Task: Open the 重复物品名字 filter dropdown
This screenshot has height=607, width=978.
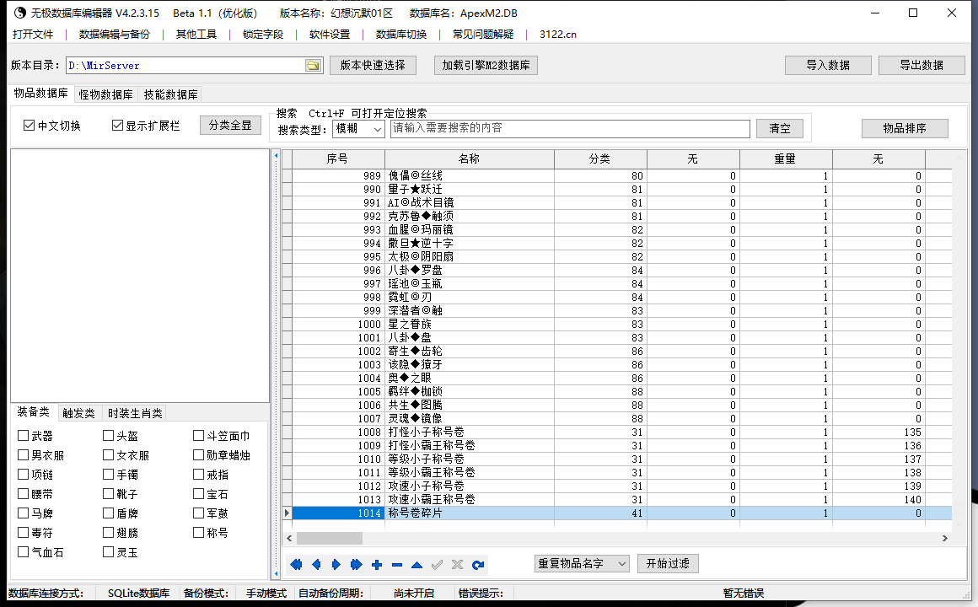Action: click(582, 564)
